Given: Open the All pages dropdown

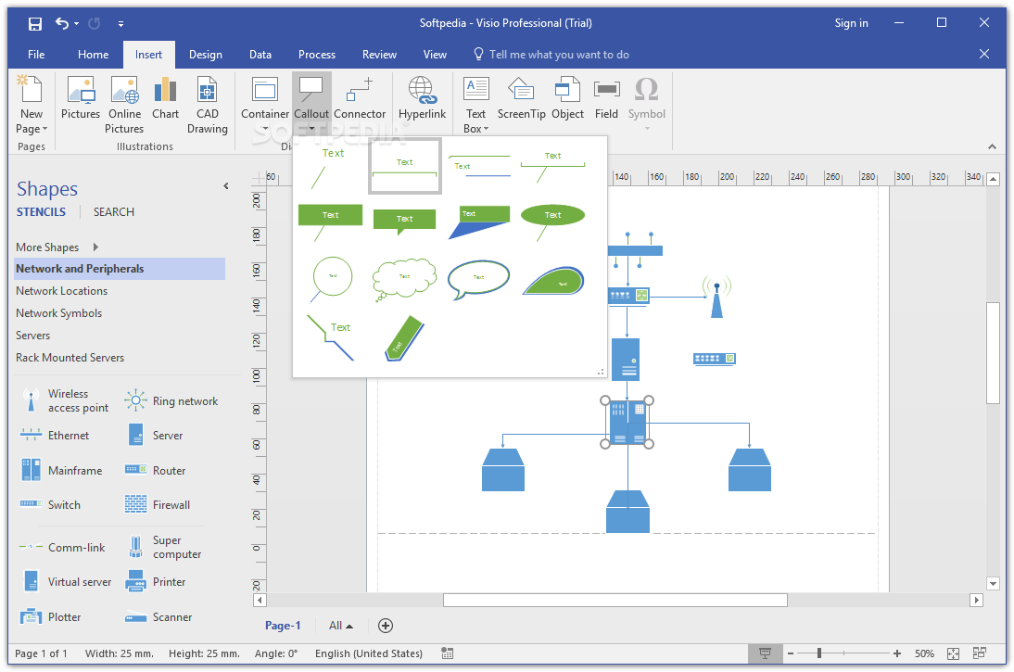Looking at the screenshot, I should (341, 626).
